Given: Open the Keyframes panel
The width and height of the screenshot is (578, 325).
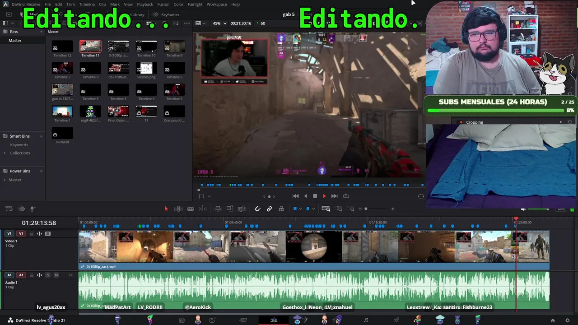Looking at the screenshot, I should (x=166, y=14).
